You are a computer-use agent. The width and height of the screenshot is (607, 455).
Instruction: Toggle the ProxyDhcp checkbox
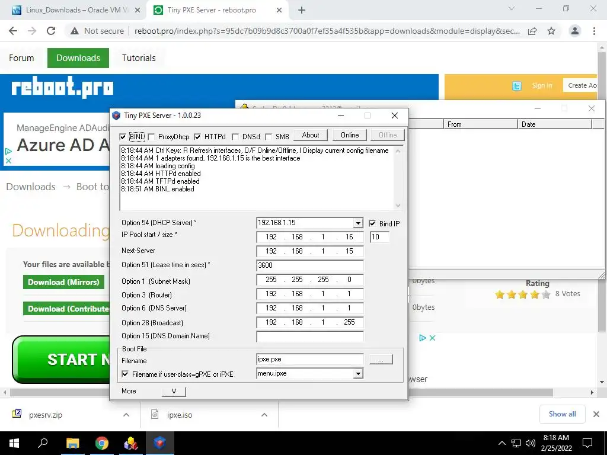tap(152, 137)
